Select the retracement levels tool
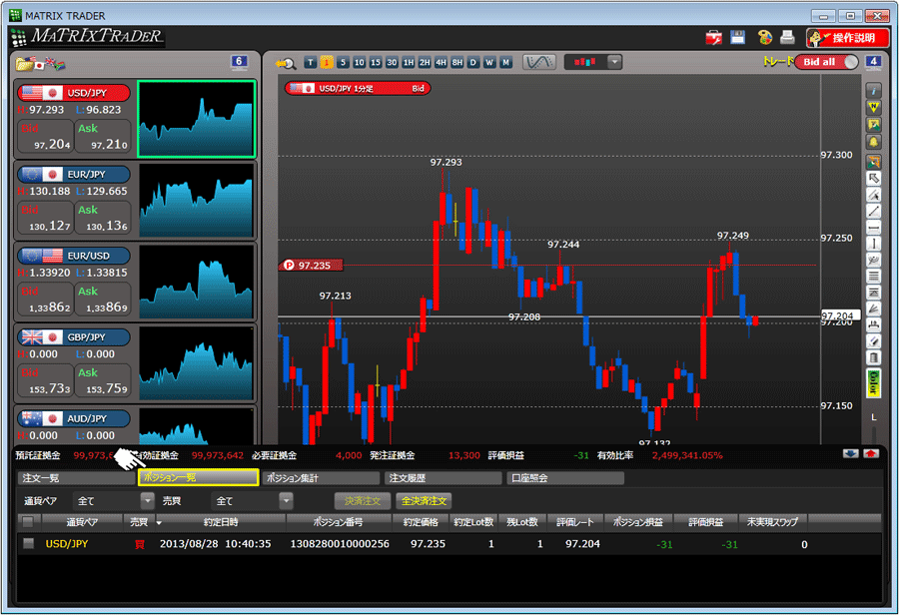The image size is (899, 615). 873,293
